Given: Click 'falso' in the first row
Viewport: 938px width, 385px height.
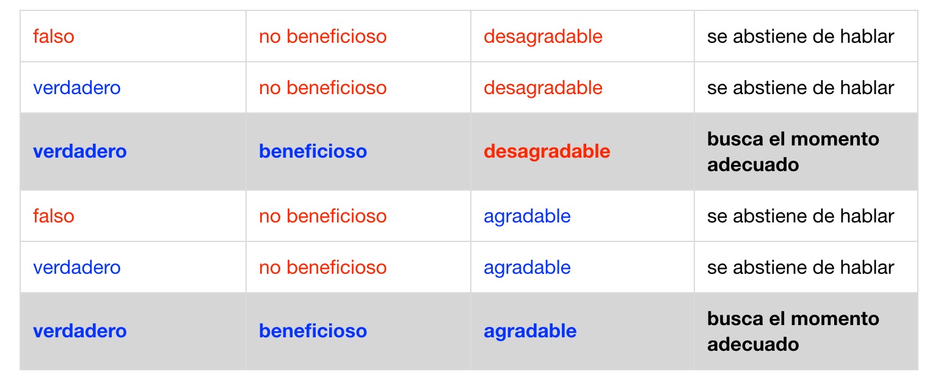Looking at the screenshot, I should tap(54, 37).
